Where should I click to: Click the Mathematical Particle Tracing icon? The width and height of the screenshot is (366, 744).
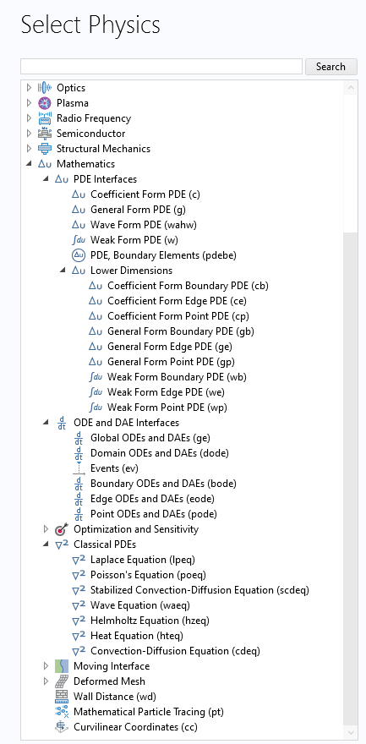coord(62,711)
